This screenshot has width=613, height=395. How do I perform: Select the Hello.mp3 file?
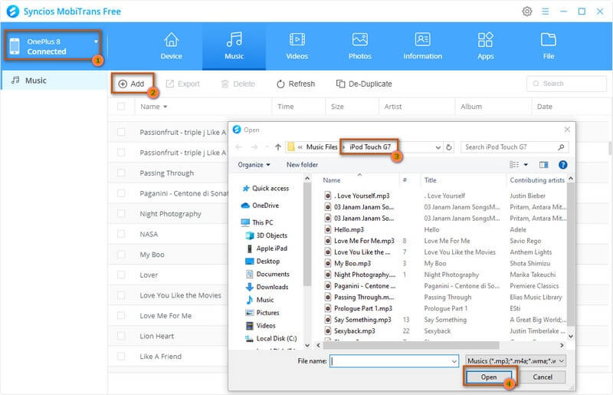[x=344, y=229]
